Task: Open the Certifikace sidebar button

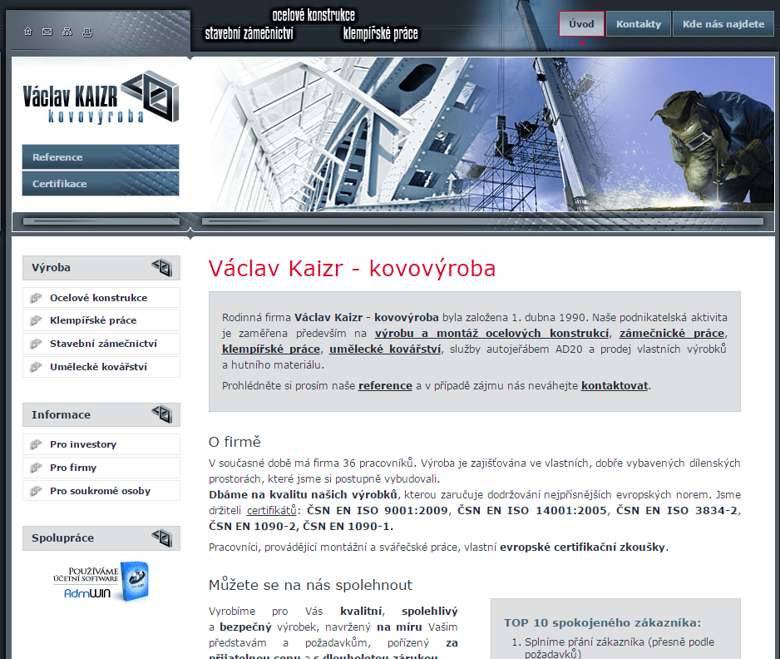Action: pyautogui.click(x=101, y=184)
